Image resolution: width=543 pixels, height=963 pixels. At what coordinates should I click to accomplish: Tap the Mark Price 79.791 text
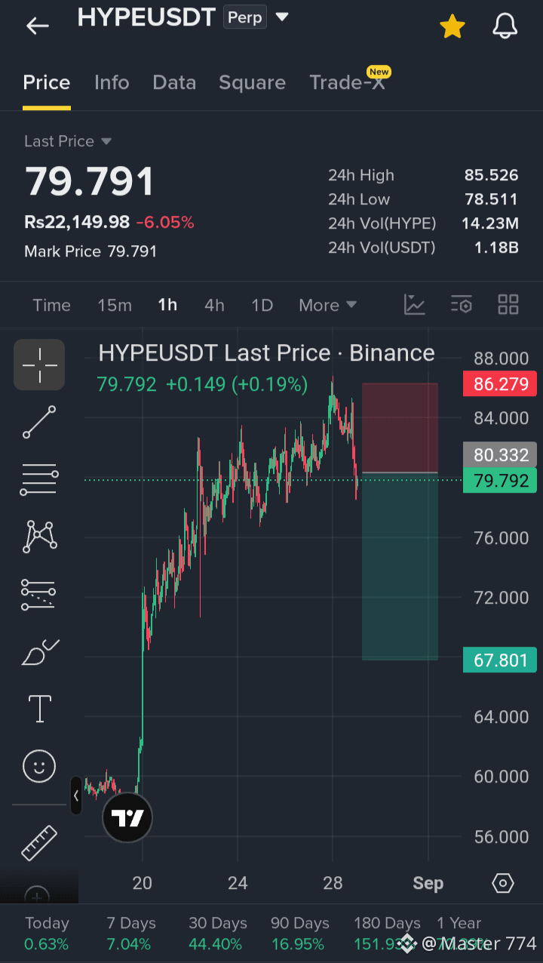90,251
